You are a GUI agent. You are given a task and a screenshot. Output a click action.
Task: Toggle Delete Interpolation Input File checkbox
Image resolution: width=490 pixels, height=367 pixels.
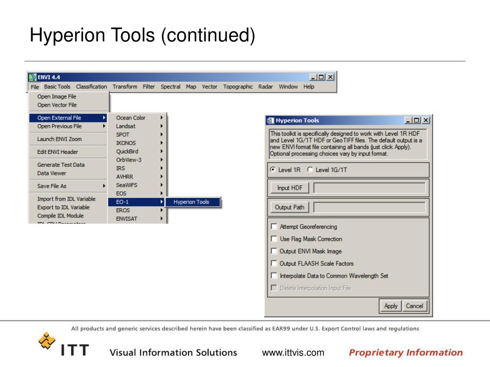274,288
